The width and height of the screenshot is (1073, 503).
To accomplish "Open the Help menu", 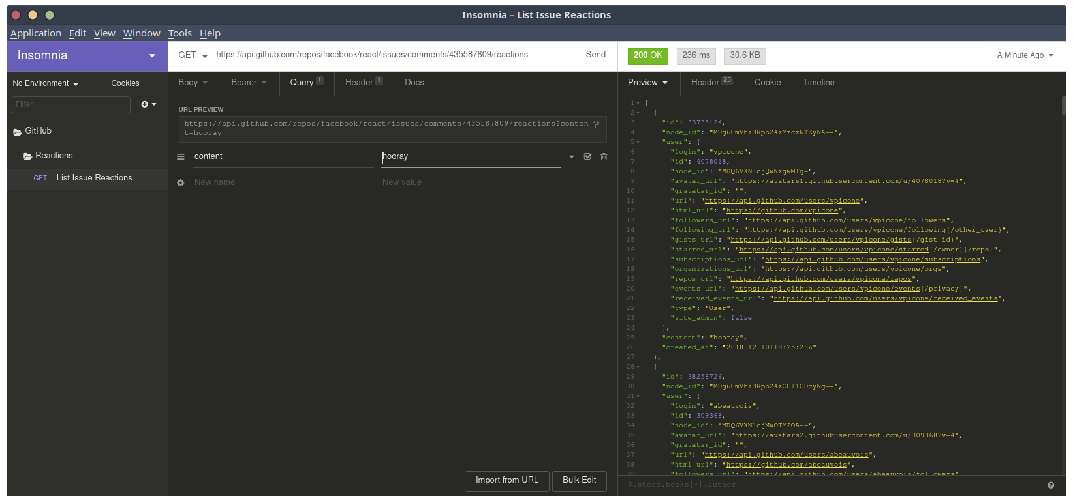I will point(210,33).
